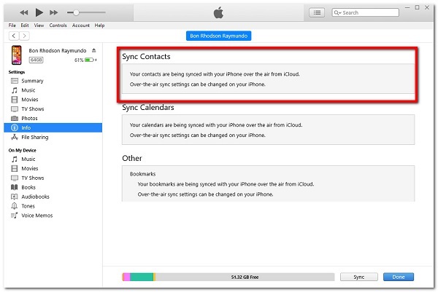Screen dimensions: 438x292
Task: Go back with the left arrow button
Action: pos(14,36)
